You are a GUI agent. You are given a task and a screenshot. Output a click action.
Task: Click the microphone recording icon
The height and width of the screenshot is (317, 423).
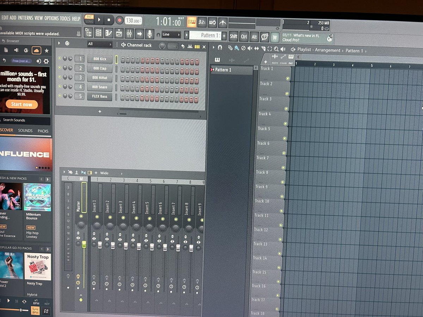149,34
